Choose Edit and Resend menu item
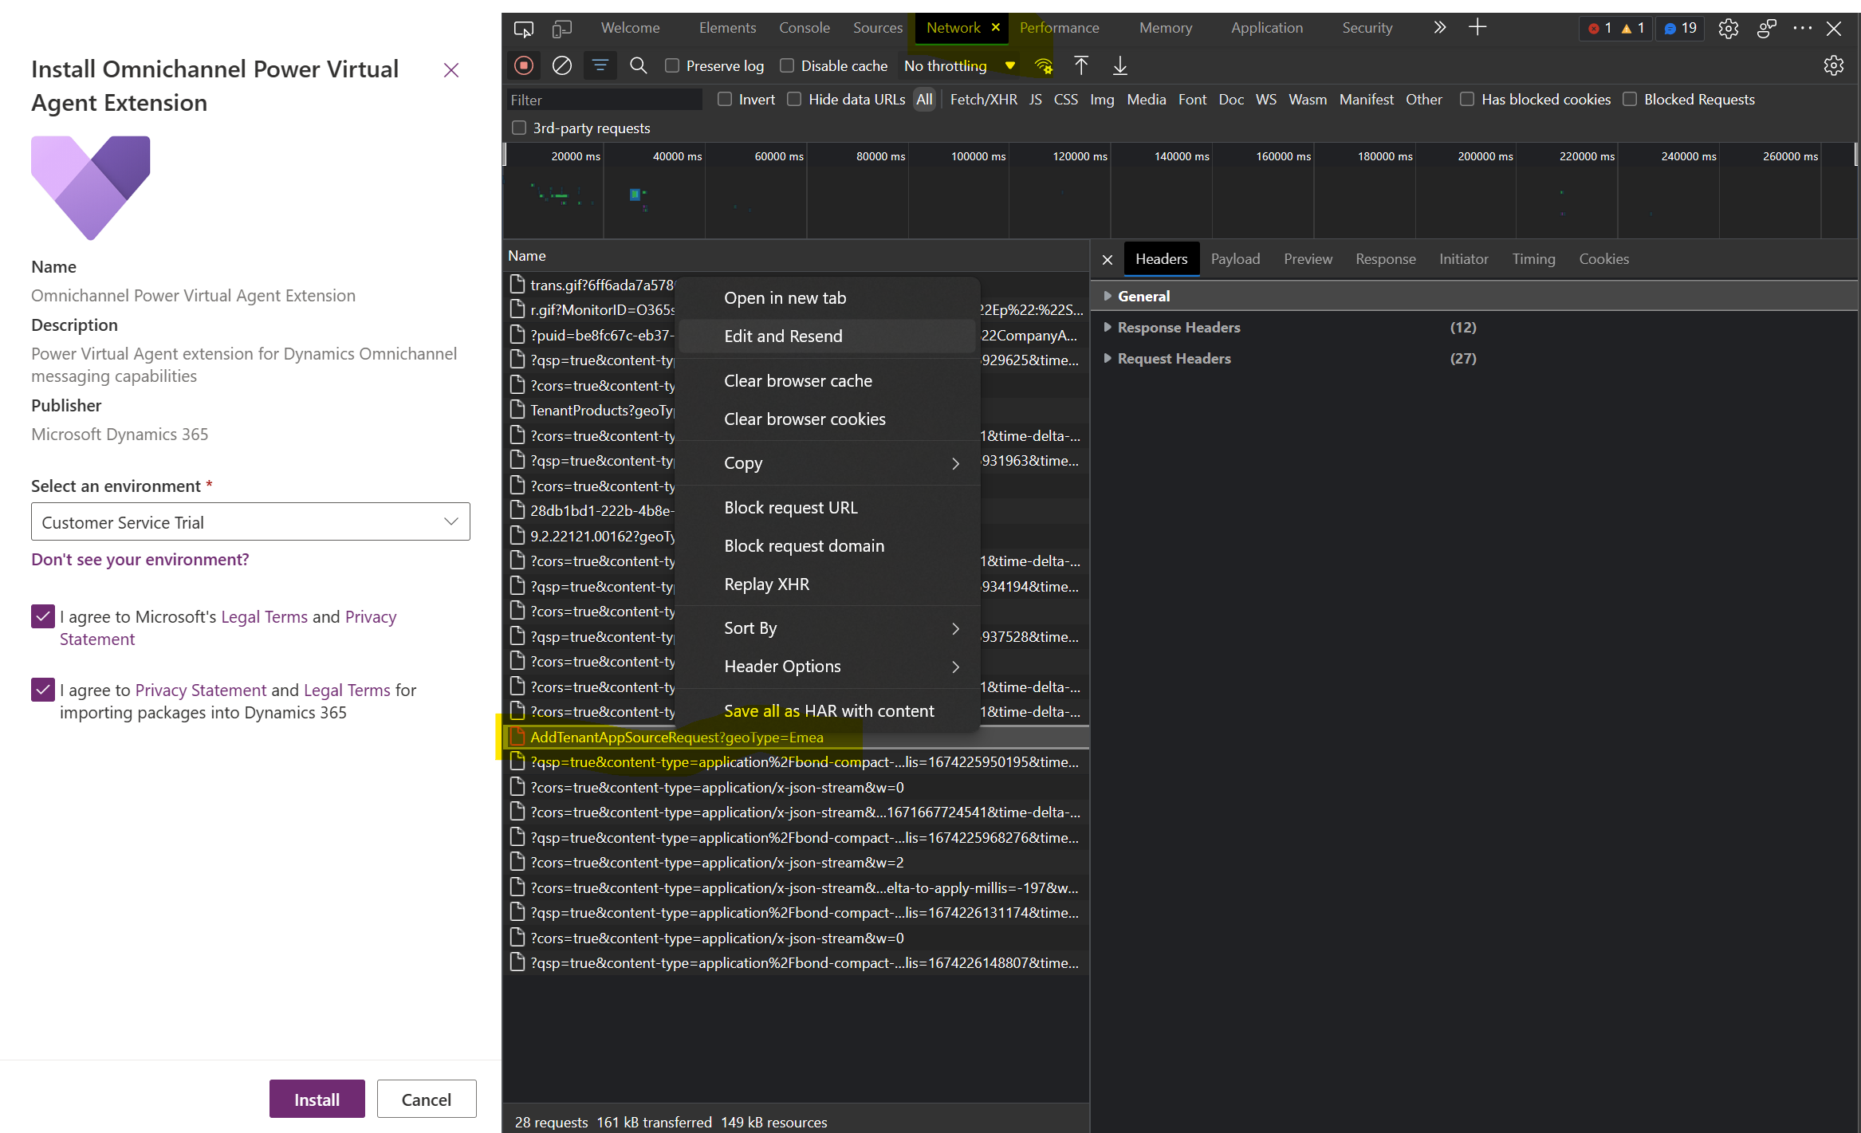 [x=828, y=336]
